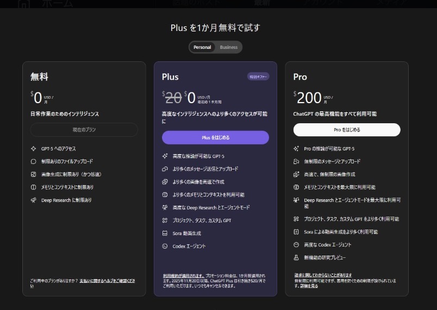Click the disabled '現在のプラン' button
This screenshot has height=310, width=437.
[84, 130]
